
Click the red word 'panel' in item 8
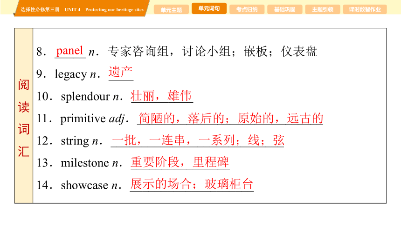pyautogui.click(x=69, y=51)
